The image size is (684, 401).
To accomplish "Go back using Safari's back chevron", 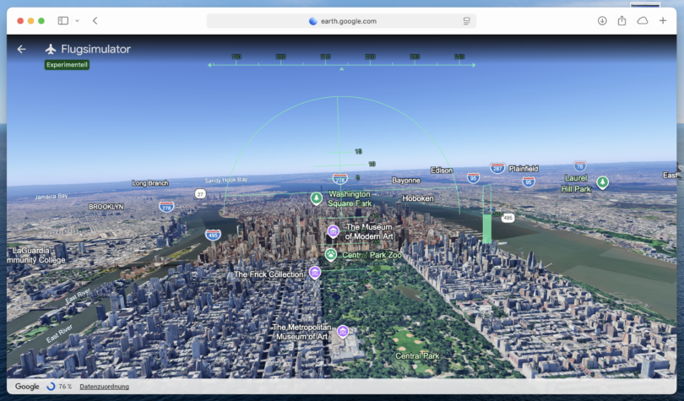I will 95,20.
